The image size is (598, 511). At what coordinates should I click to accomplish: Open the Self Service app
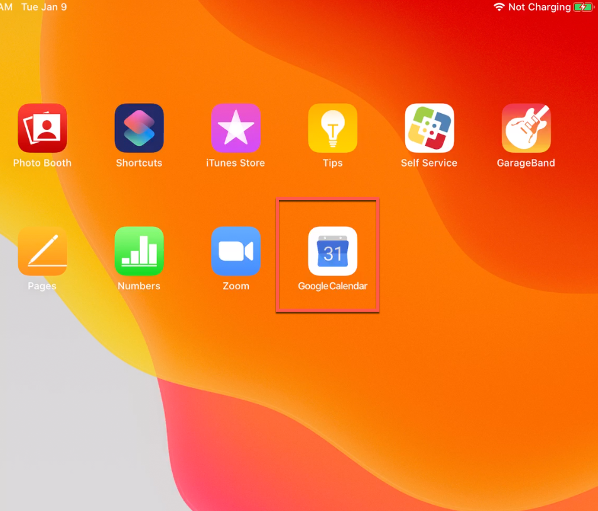430,128
